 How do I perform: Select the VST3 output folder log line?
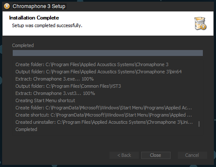click(68, 86)
